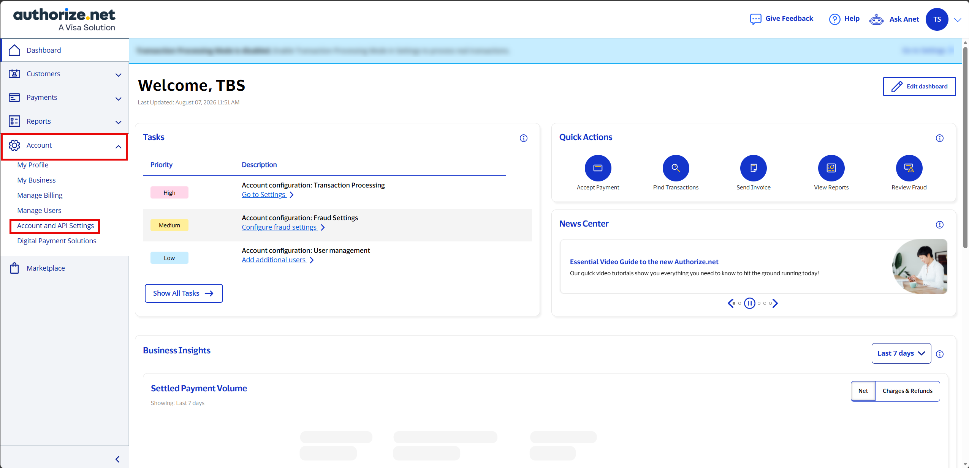Viewport: 969px width, 468px height.
Task: Expand the Payments menu chevron
Action: coord(119,99)
